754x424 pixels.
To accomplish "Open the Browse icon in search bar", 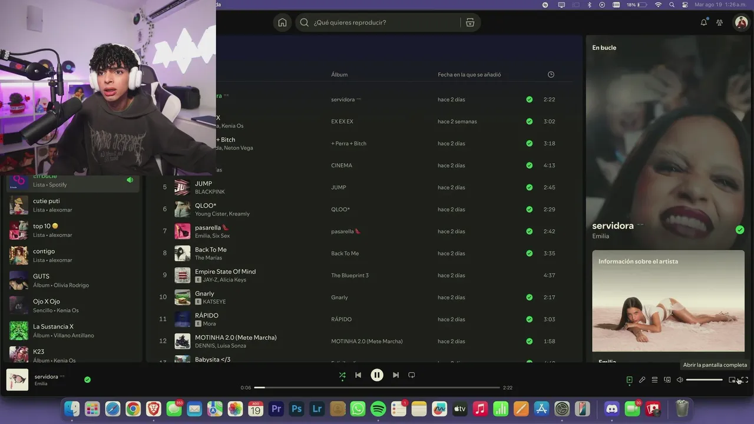I will point(470,22).
